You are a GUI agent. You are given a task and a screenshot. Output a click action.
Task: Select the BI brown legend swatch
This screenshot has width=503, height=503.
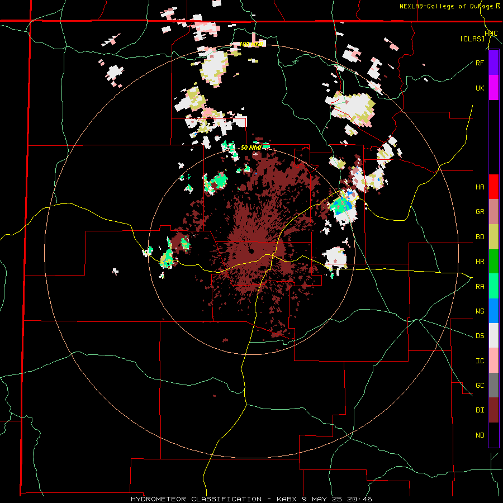[493, 410]
